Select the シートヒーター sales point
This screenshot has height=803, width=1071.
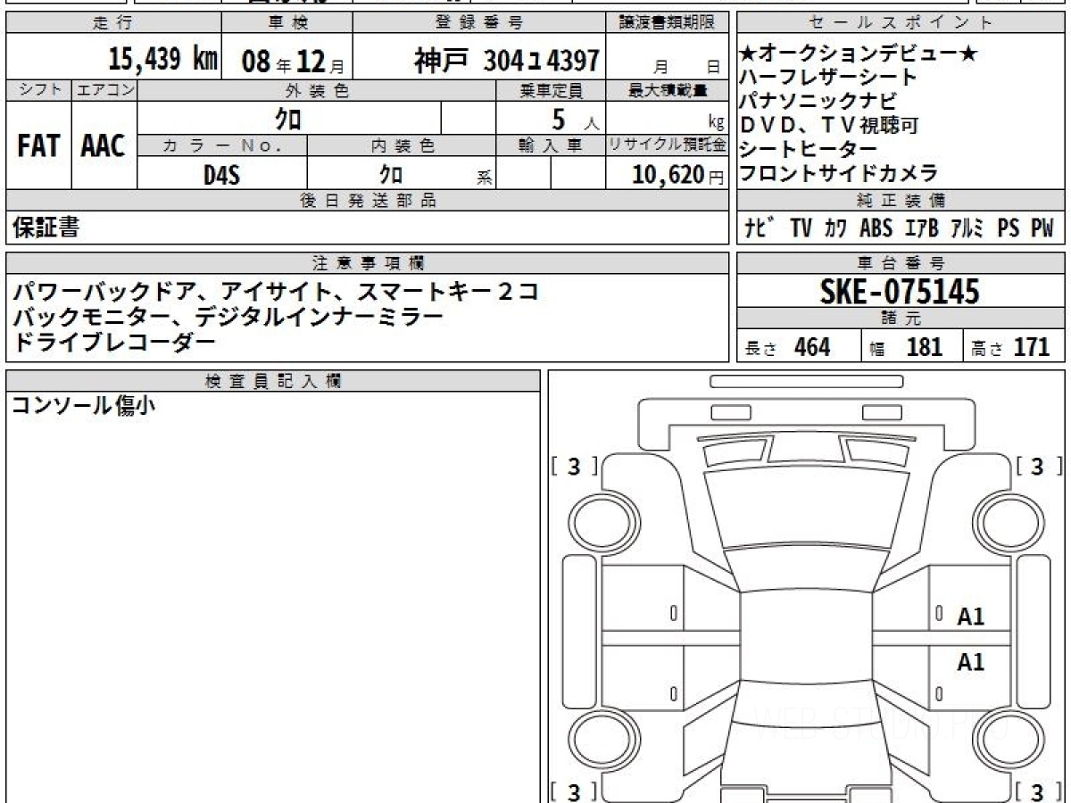[809, 150]
